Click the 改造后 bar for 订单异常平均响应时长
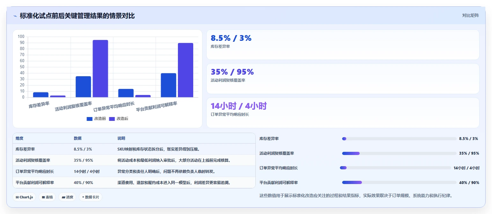 tap(143, 96)
